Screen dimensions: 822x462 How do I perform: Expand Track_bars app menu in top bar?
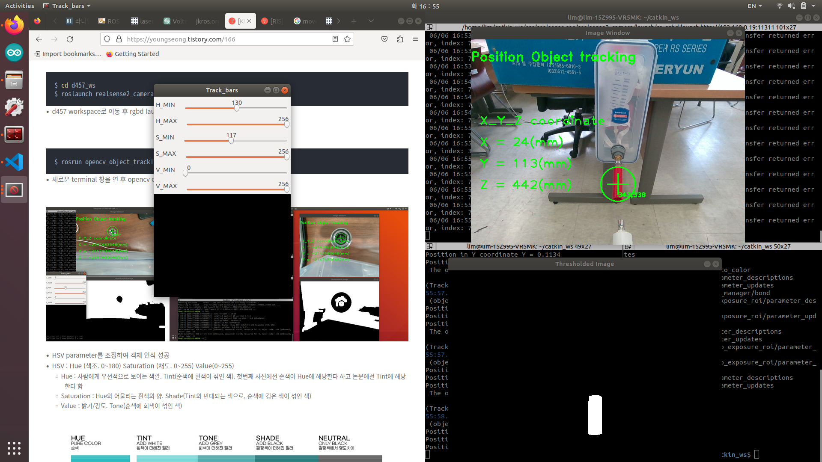pos(67,6)
